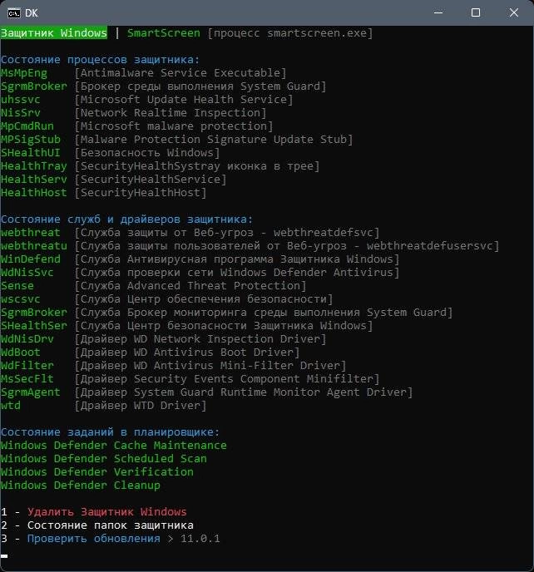Click the MpCmdRun process row
This screenshot has height=572, width=534.
tap(137, 126)
